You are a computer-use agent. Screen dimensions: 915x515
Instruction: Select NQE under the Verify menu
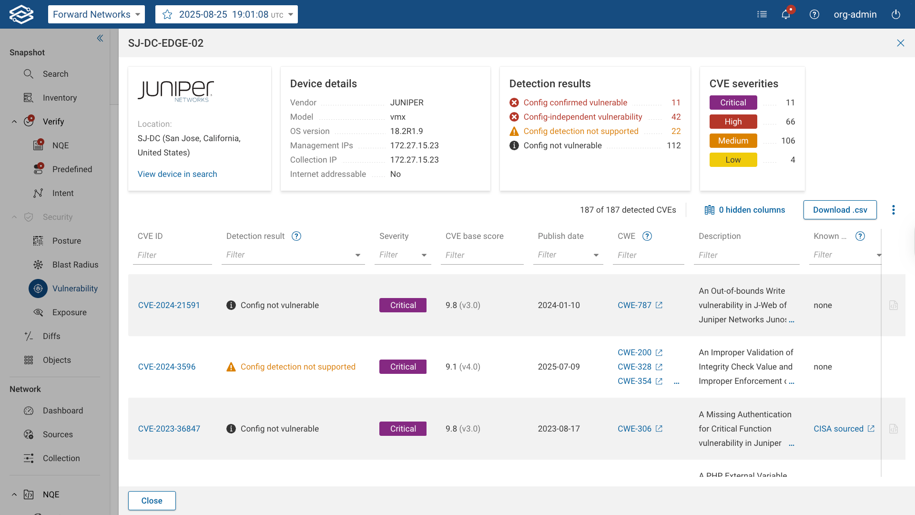pos(61,145)
